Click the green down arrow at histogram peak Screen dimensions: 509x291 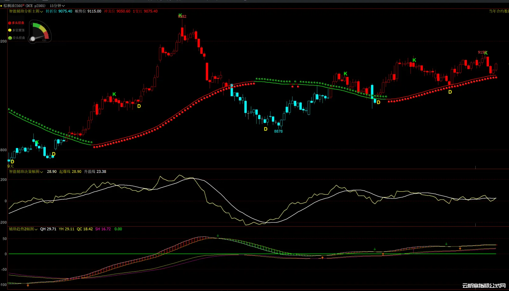pyautogui.click(x=218, y=236)
